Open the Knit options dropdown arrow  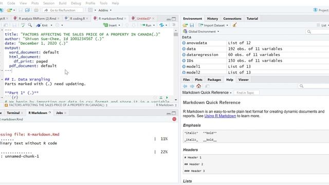51,25
